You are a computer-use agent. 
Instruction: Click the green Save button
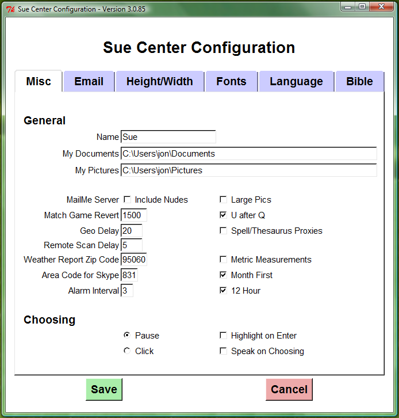tap(104, 389)
